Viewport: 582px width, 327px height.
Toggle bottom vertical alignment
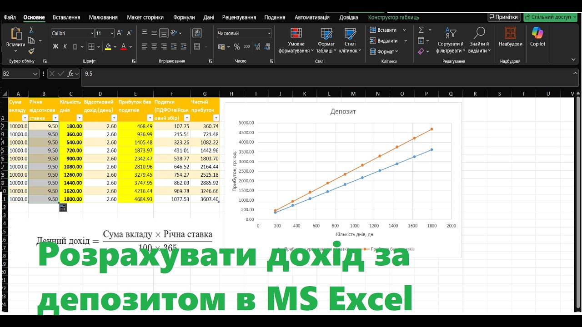164,33
